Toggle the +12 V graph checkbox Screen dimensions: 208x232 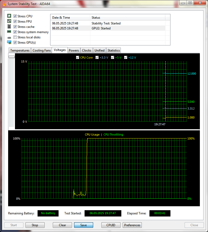(126, 57)
